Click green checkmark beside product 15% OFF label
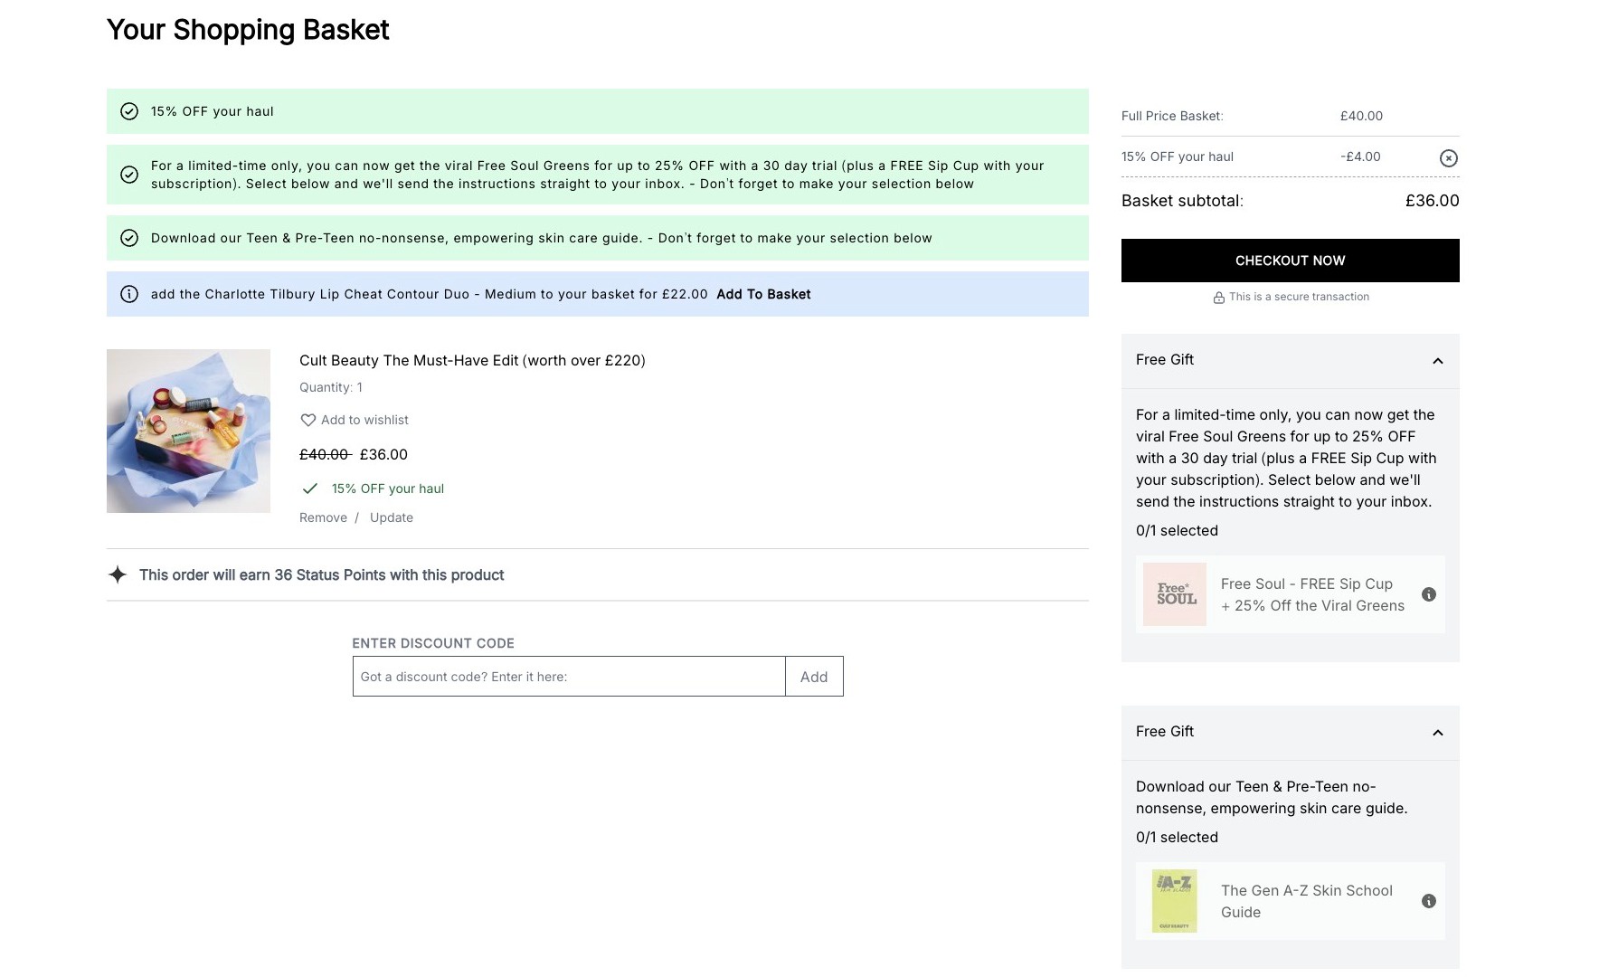1599x977 pixels. pyautogui.click(x=310, y=488)
